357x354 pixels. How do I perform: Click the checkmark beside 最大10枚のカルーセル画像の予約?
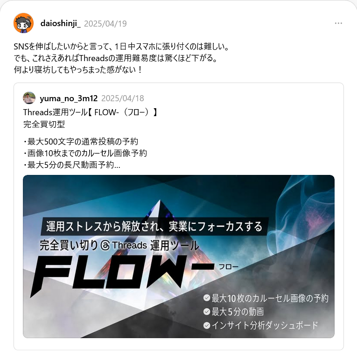tap(207, 298)
